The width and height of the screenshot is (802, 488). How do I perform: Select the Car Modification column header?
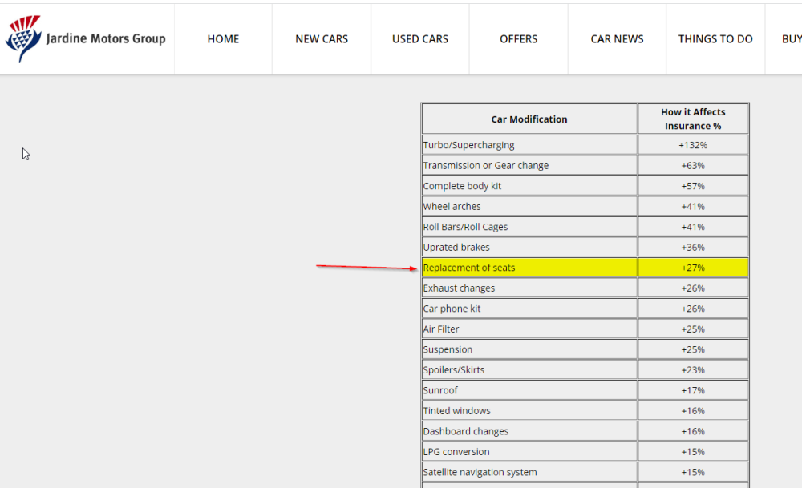pyautogui.click(x=529, y=119)
